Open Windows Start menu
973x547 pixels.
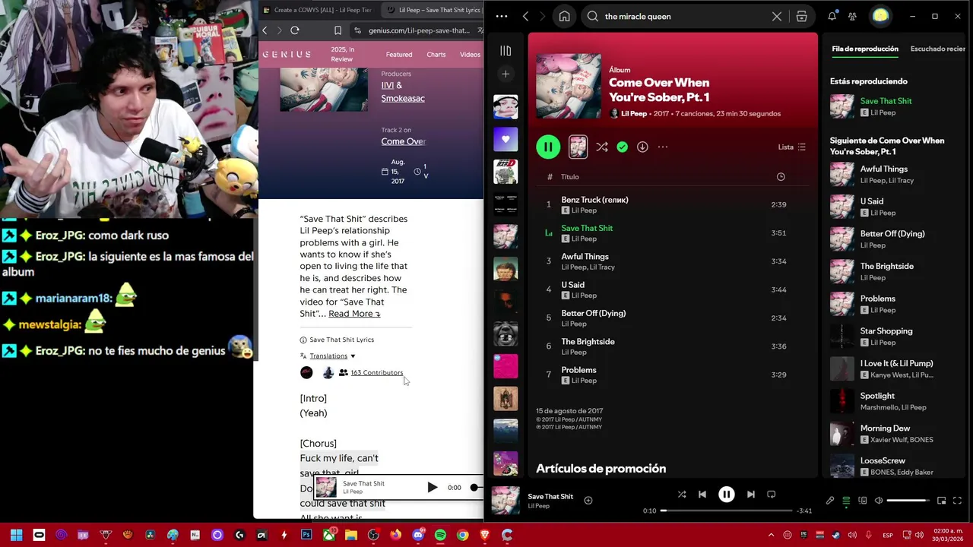click(x=17, y=536)
